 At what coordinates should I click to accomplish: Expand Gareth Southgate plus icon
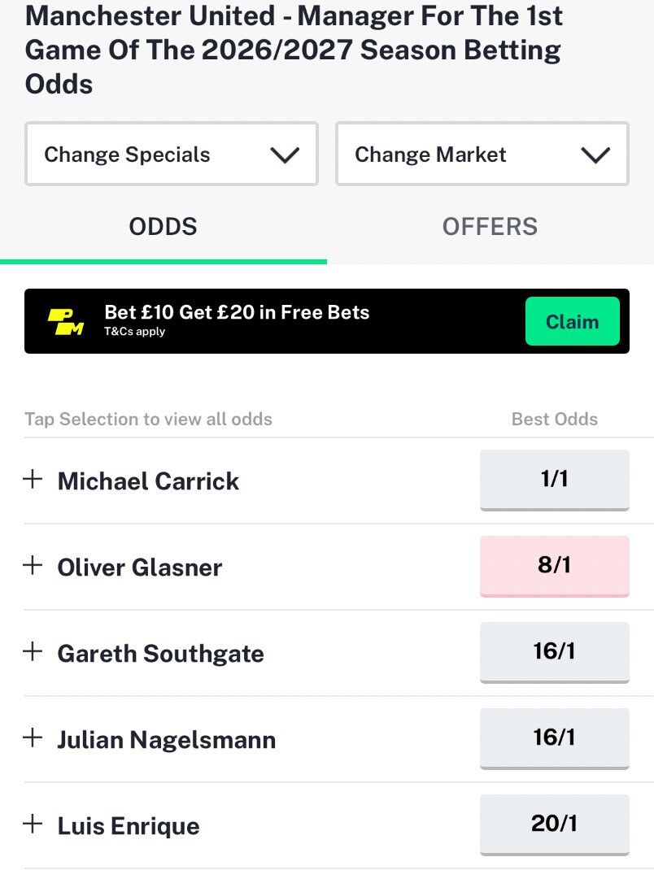coord(33,651)
